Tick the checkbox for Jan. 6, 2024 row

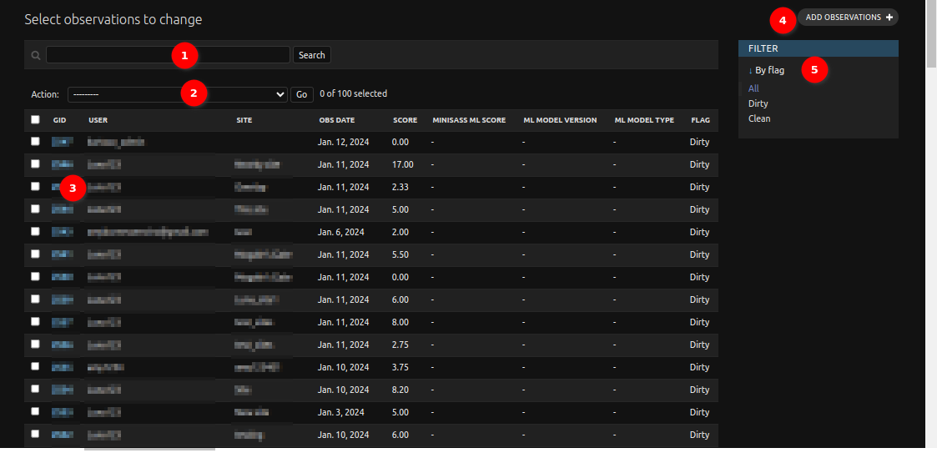35,231
